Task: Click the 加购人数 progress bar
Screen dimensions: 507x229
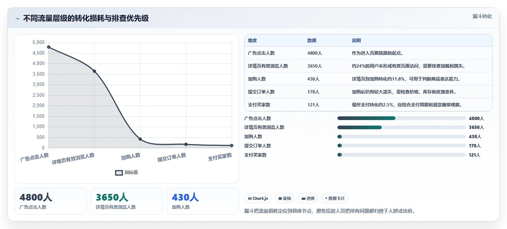Action: pyautogui.click(x=402, y=137)
